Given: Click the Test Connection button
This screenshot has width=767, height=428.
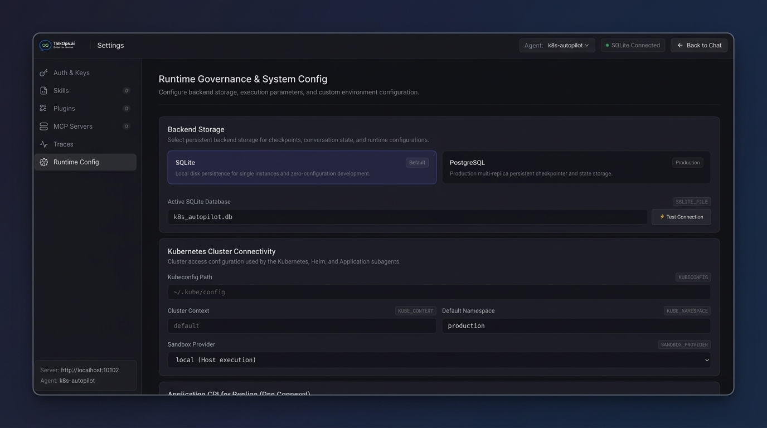Looking at the screenshot, I should point(681,217).
